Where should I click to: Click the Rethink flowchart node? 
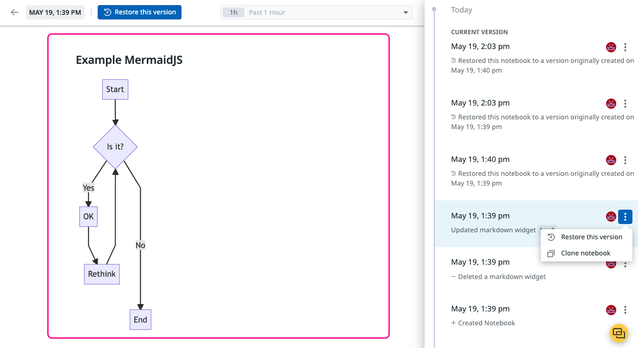102,274
